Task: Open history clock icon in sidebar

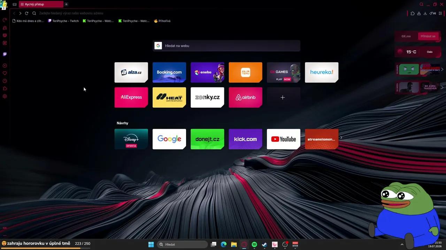Action: tap(5, 81)
